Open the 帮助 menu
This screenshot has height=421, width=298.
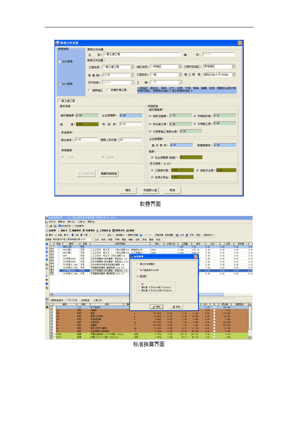click(x=91, y=222)
